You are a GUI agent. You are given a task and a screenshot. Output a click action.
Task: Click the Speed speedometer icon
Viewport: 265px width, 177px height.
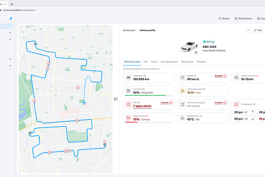pos(182,77)
